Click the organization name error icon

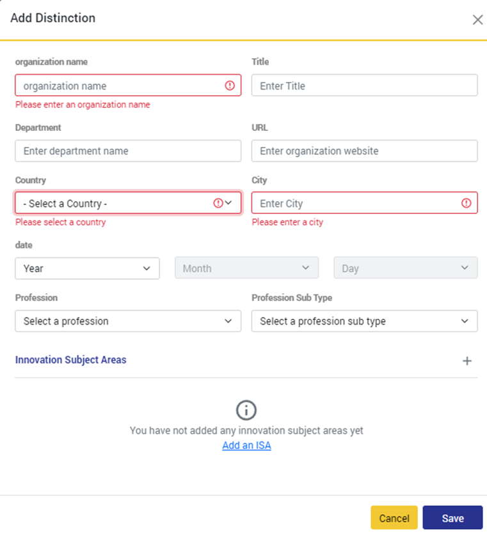pyautogui.click(x=230, y=86)
